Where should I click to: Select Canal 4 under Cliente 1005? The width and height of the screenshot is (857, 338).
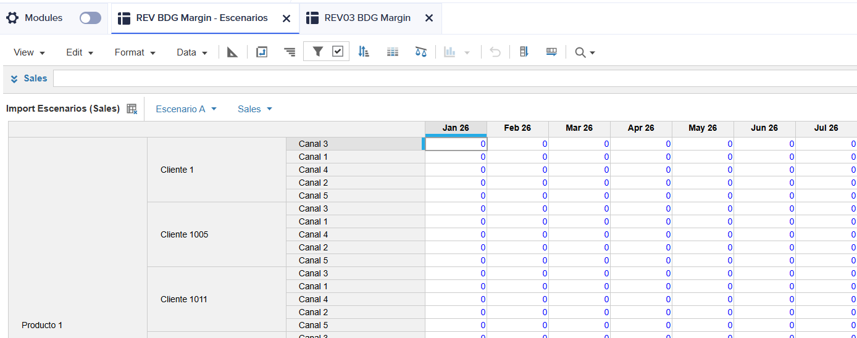356,234
